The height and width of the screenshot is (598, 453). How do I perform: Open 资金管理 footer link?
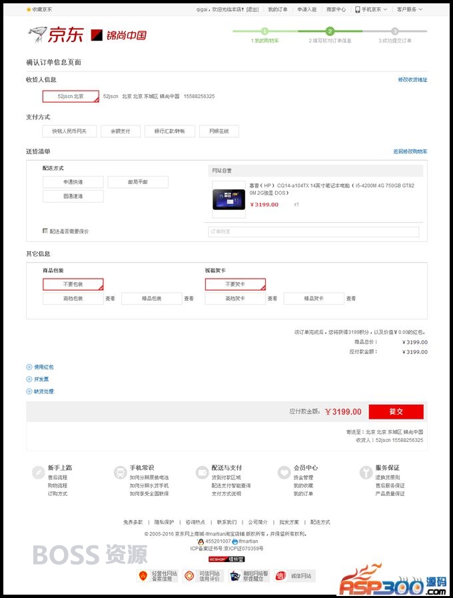pos(303,477)
